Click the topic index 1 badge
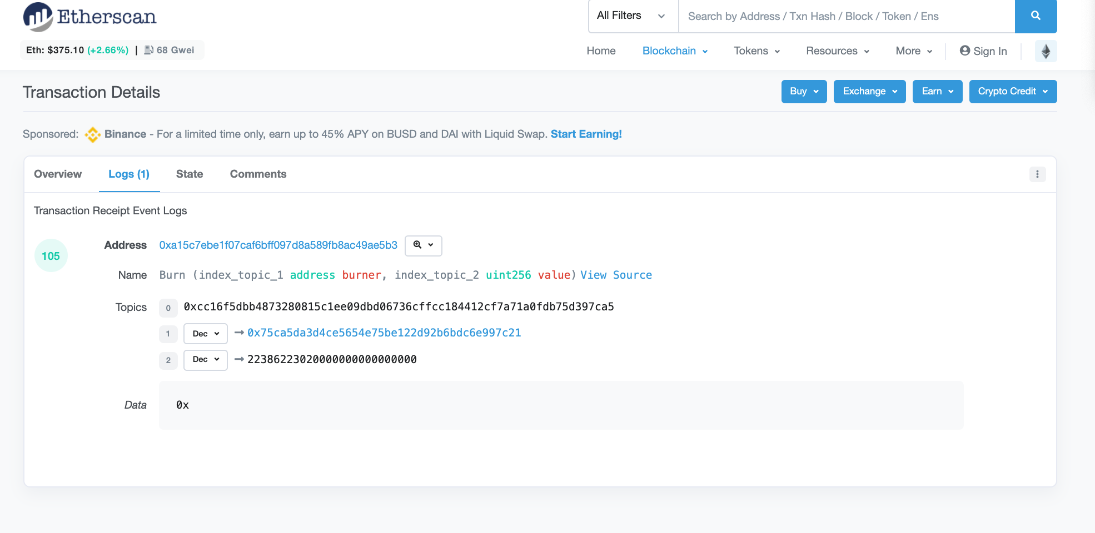1095x533 pixels. (168, 334)
